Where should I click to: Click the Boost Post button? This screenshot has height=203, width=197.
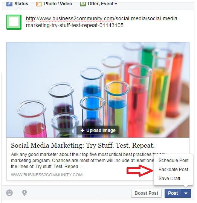[x=146, y=193]
